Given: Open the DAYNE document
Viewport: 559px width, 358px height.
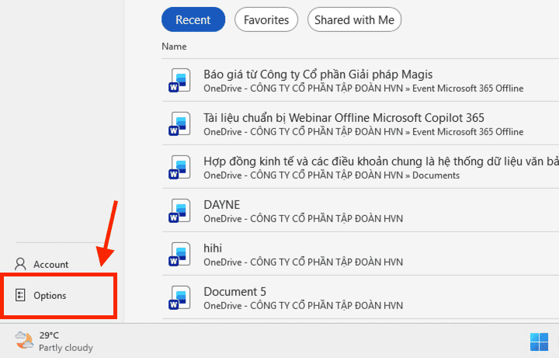Looking at the screenshot, I should click(x=222, y=205).
